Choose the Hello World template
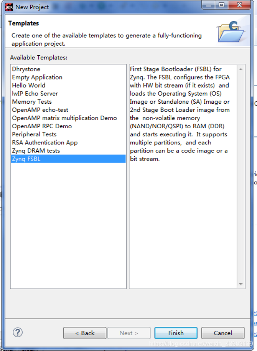 pyautogui.click(x=29, y=85)
